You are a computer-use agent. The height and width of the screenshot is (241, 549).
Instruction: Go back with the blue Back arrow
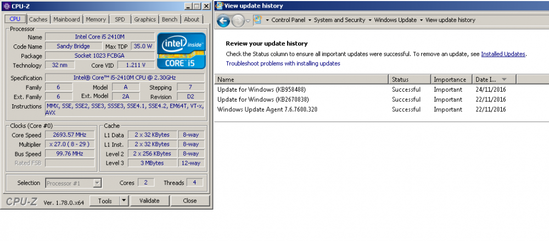[223, 21]
